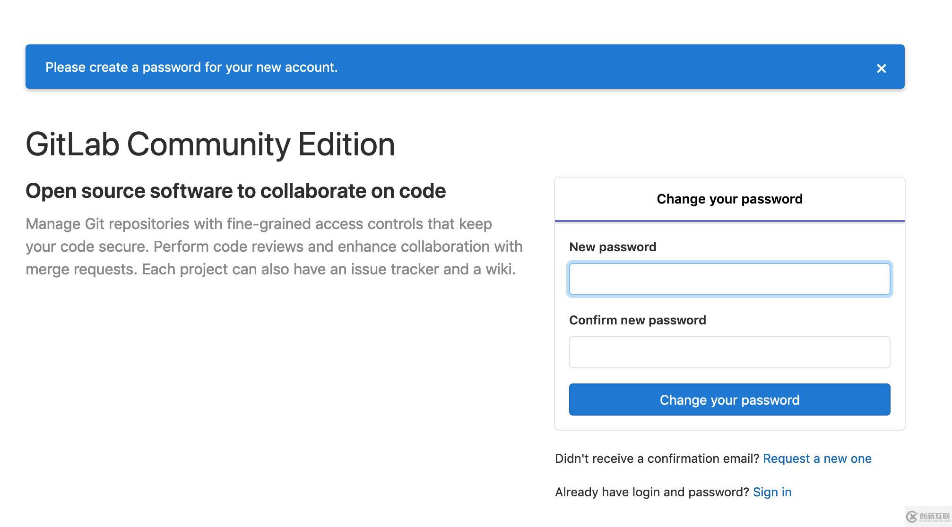The width and height of the screenshot is (952, 527).
Task: Dismiss the blue password notification banner
Action: (881, 68)
